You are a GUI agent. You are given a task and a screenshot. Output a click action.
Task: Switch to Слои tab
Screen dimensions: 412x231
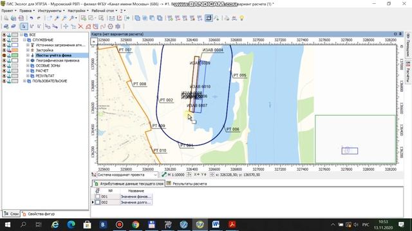[12, 214]
